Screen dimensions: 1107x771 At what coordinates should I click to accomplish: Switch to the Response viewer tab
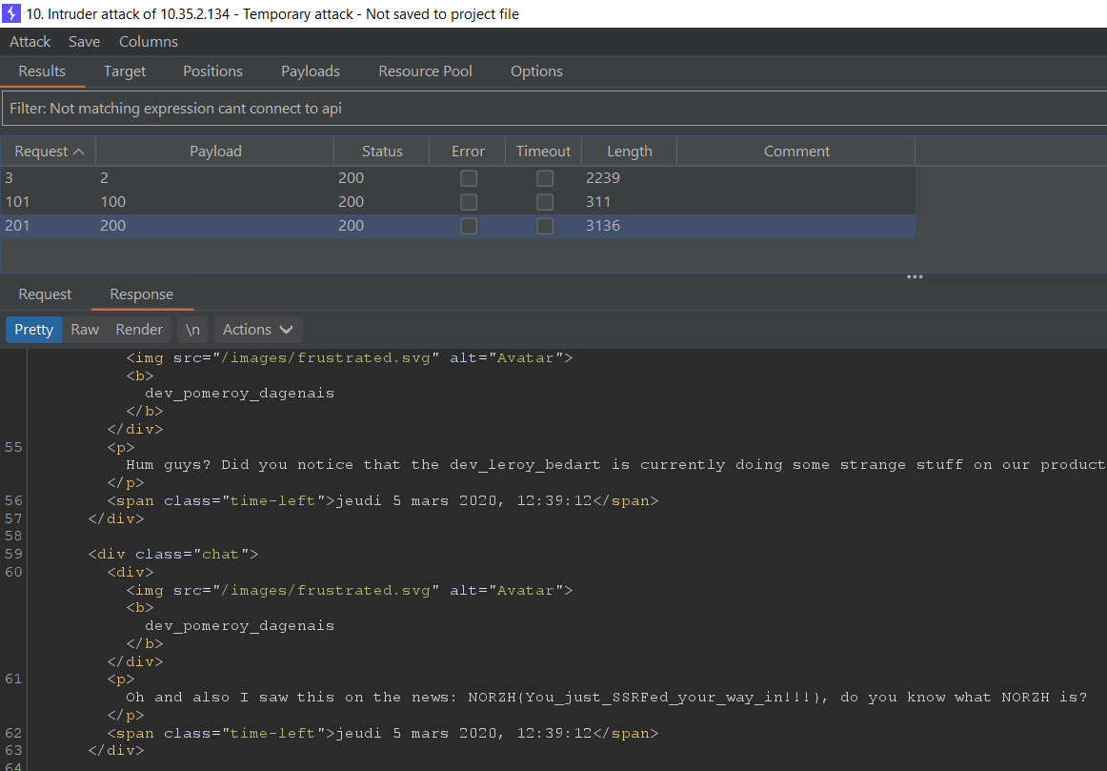tap(141, 294)
